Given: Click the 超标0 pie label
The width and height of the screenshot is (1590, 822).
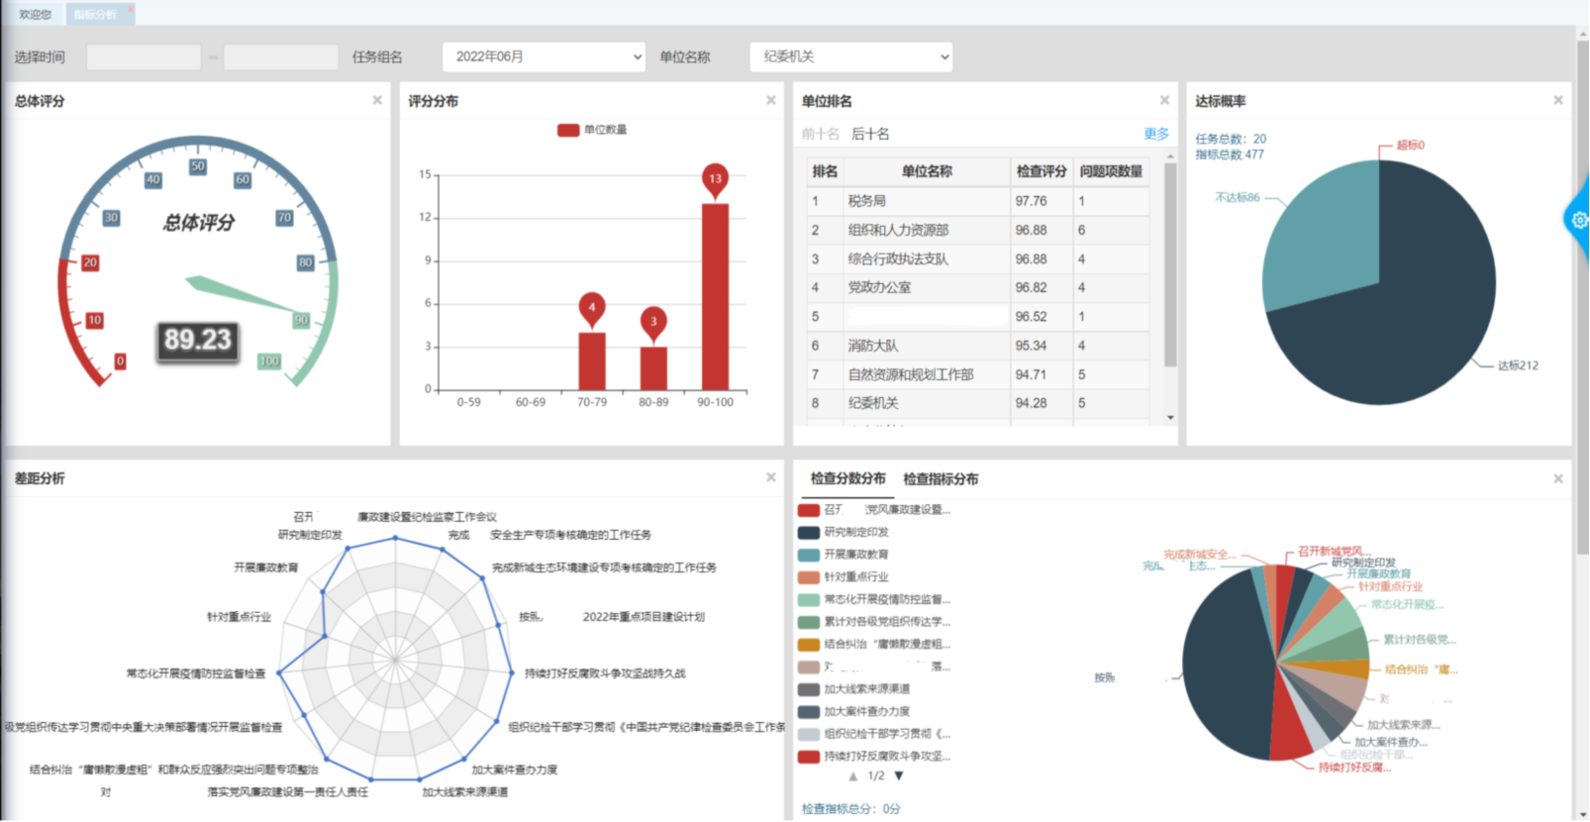Looking at the screenshot, I should point(1410,145).
